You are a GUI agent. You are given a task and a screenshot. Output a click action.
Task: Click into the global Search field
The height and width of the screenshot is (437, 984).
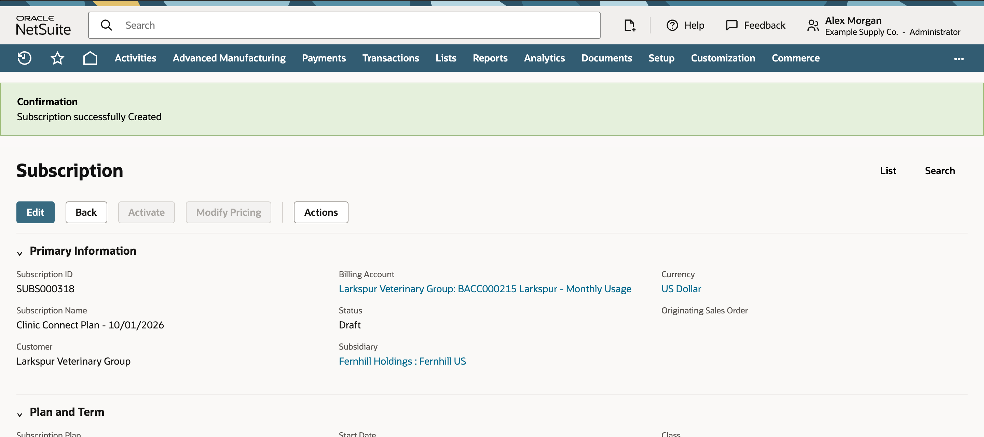tap(344, 25)
